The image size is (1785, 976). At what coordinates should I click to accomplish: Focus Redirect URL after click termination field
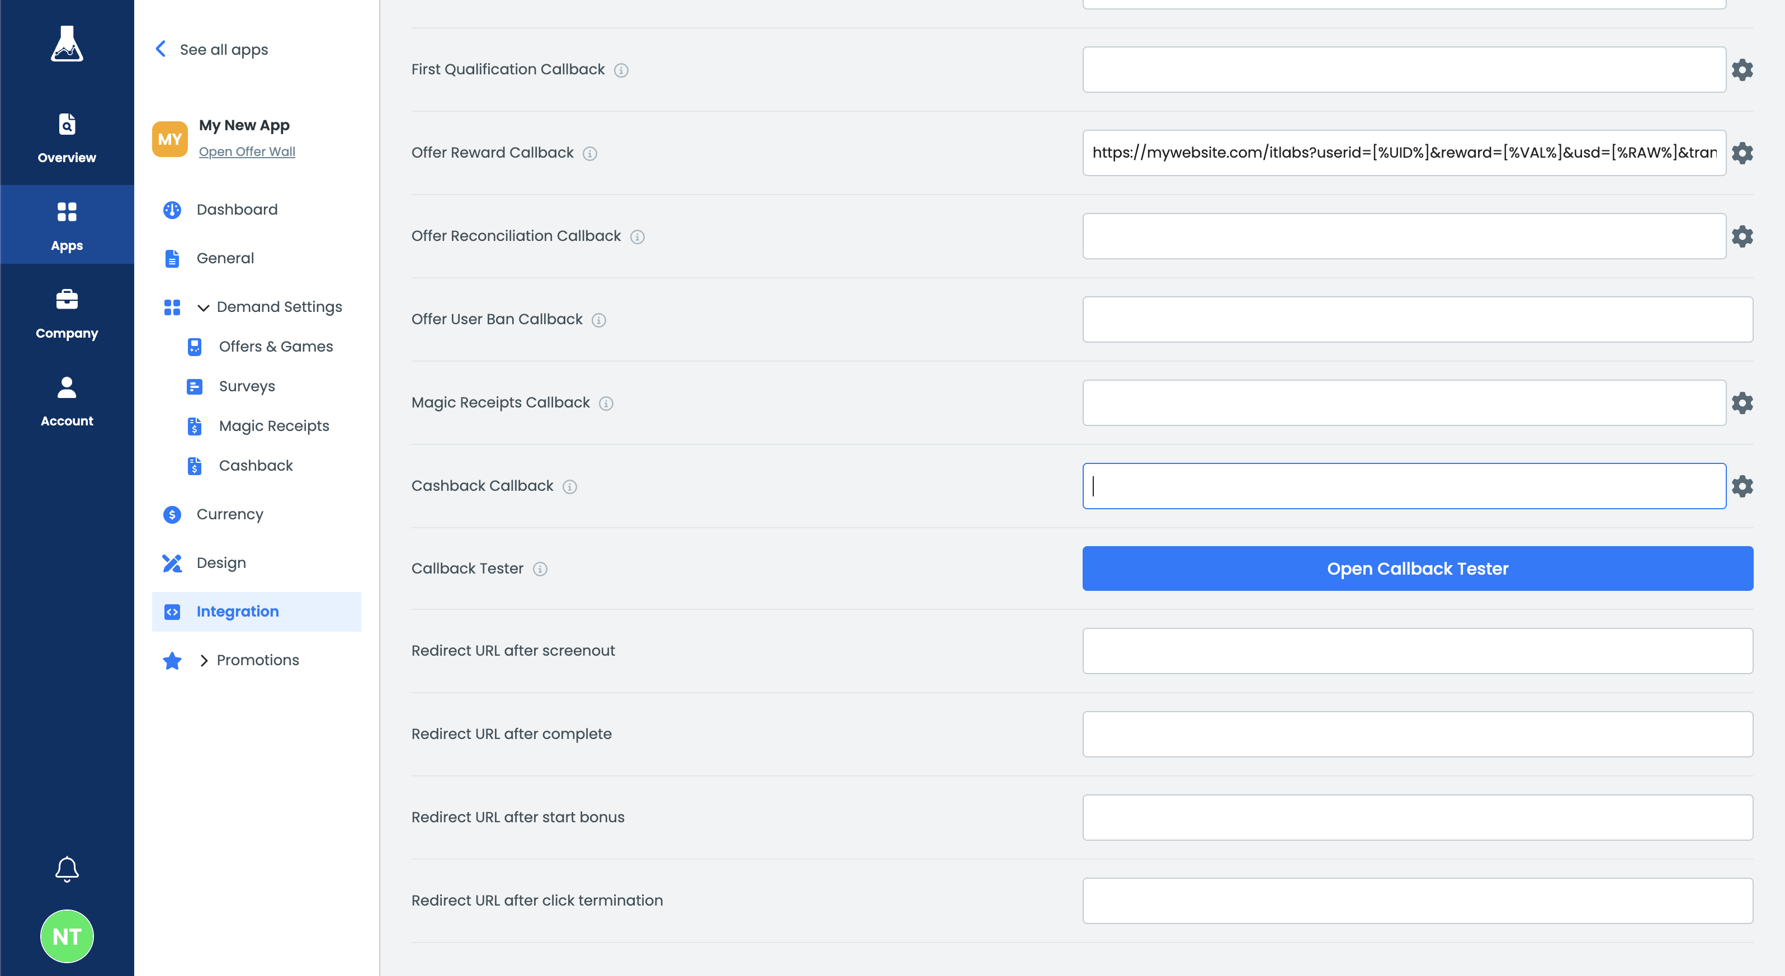tap(1417, 901)
